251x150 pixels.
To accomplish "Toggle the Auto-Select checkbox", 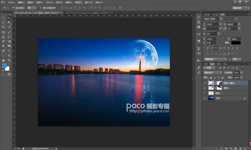I will (x=13, y=8).
